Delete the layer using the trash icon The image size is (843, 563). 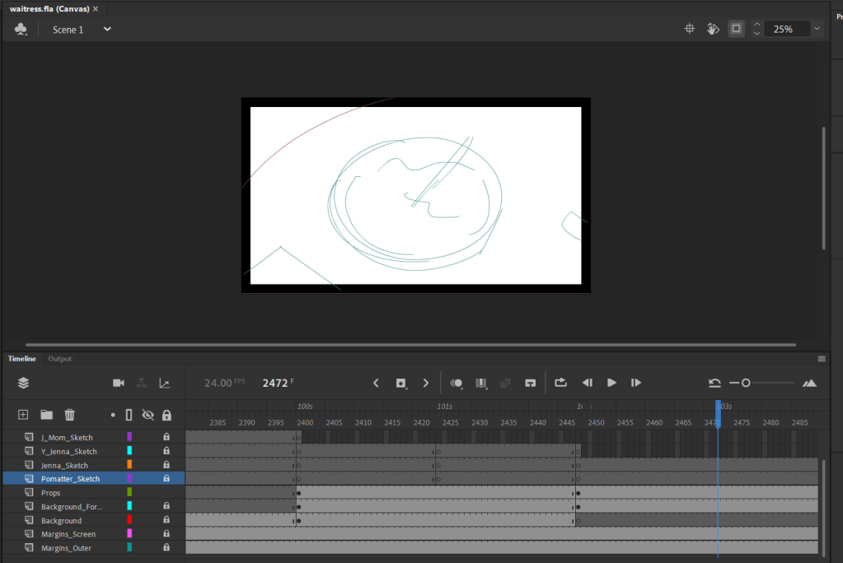[x=70, y=415]
